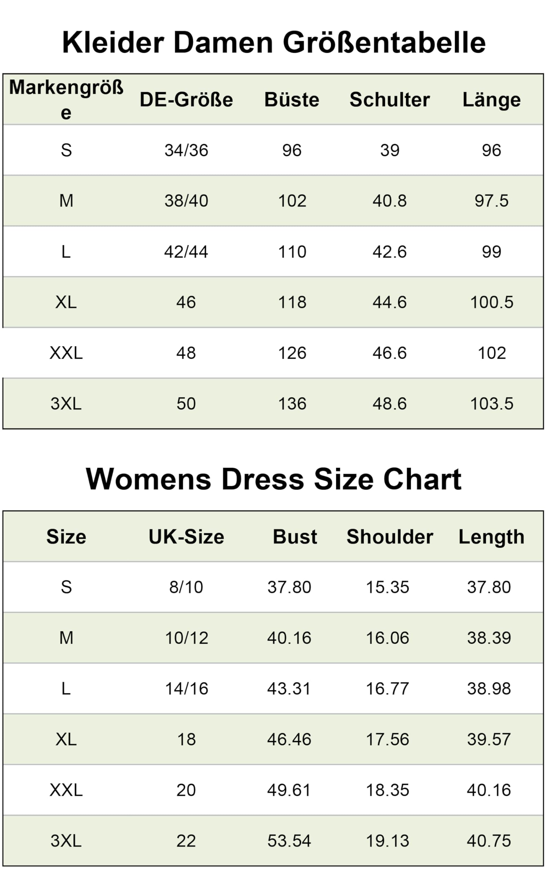The width and height of the screenshot is (547, 881).
Task: Click the 126 Büste value
Action: click(x=292, y=353)
